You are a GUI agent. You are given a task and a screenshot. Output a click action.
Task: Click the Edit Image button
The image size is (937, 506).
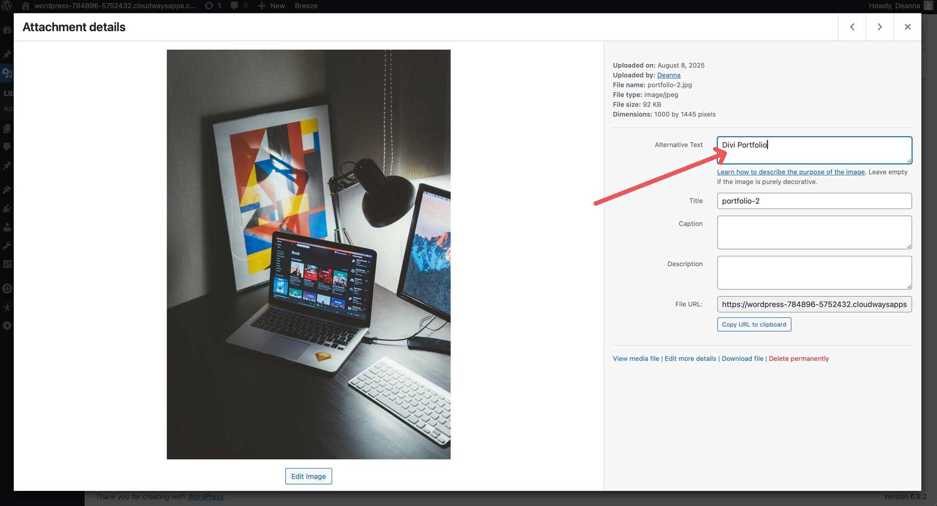[x=308, y=476]
